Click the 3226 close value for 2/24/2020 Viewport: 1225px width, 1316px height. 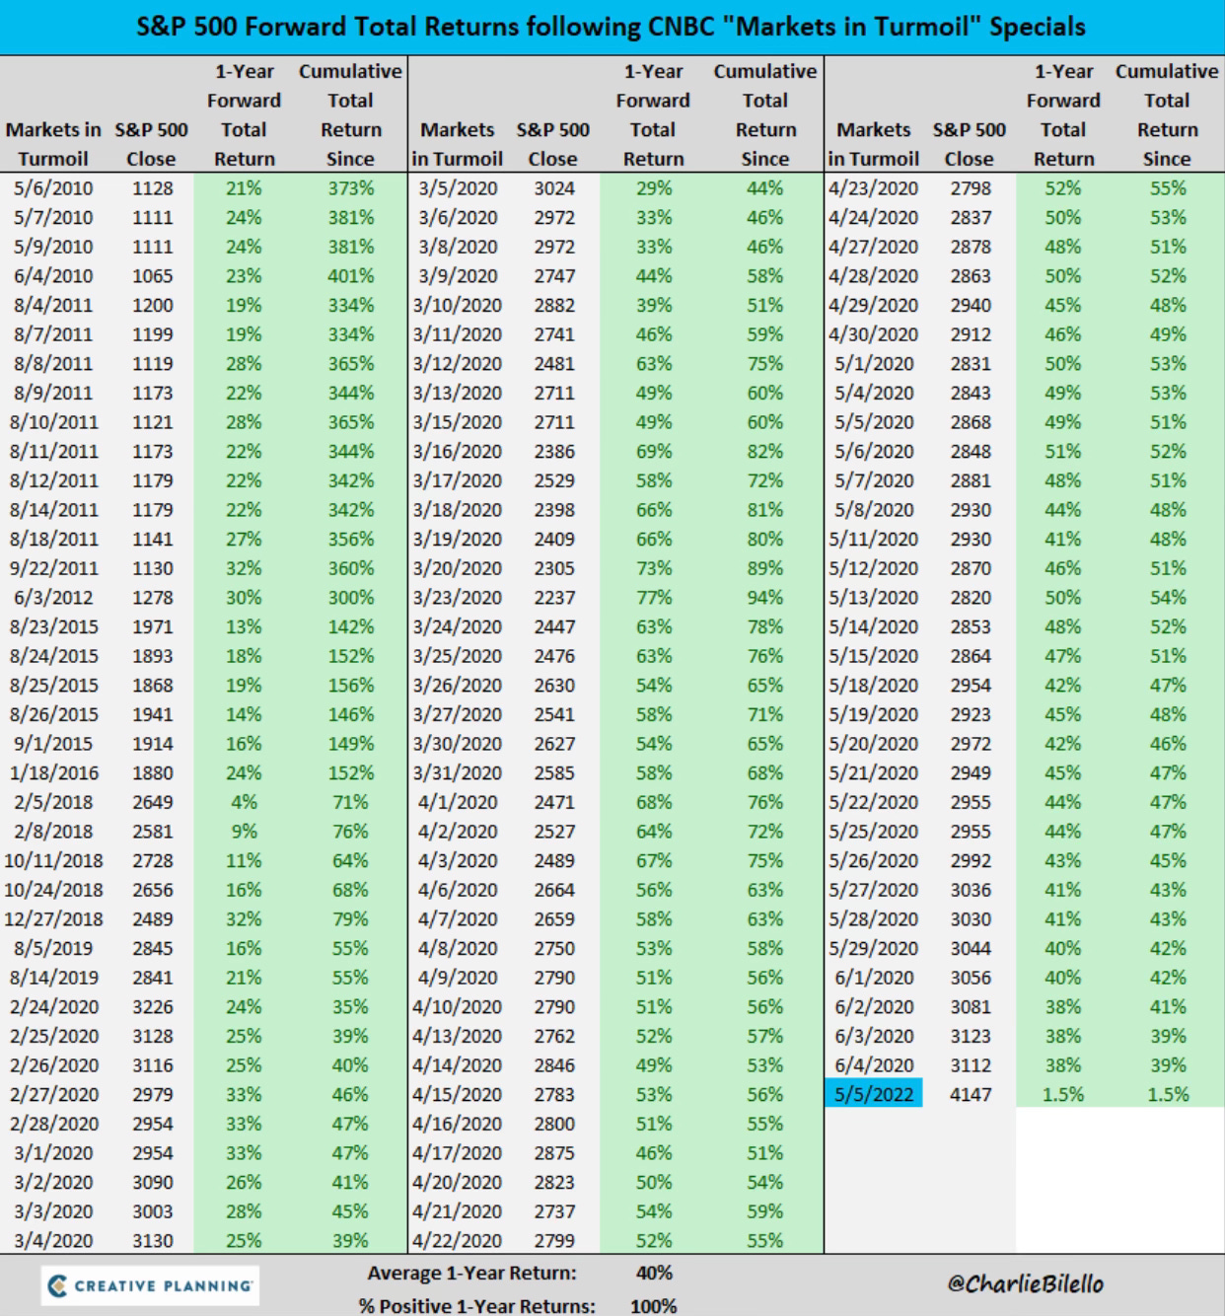click(x=152, y=1006)
